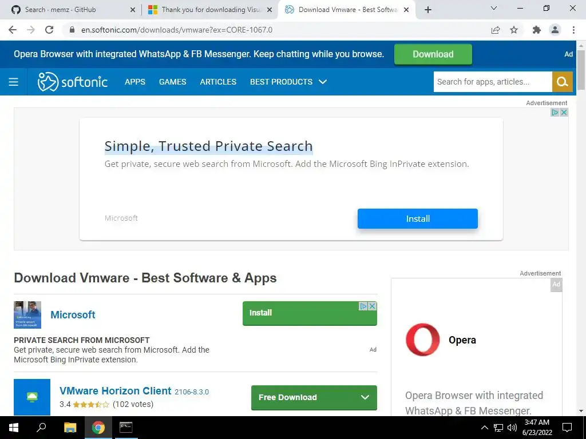
Task: Click the scrollbar down arrow
Action: [581, 411]
